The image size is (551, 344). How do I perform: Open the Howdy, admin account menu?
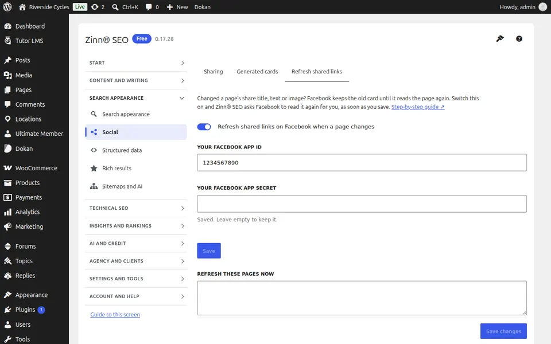pos(523,7)
